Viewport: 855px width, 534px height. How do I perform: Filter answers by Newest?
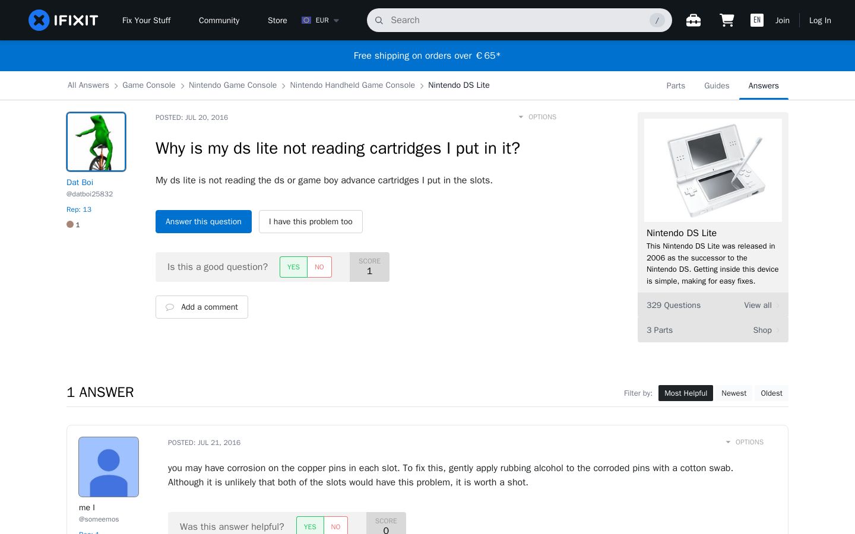tap(734, 393)
